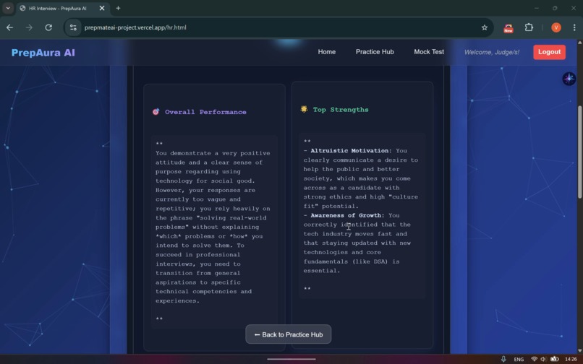Restore down the browser window
583x364 pixels.
555,8
